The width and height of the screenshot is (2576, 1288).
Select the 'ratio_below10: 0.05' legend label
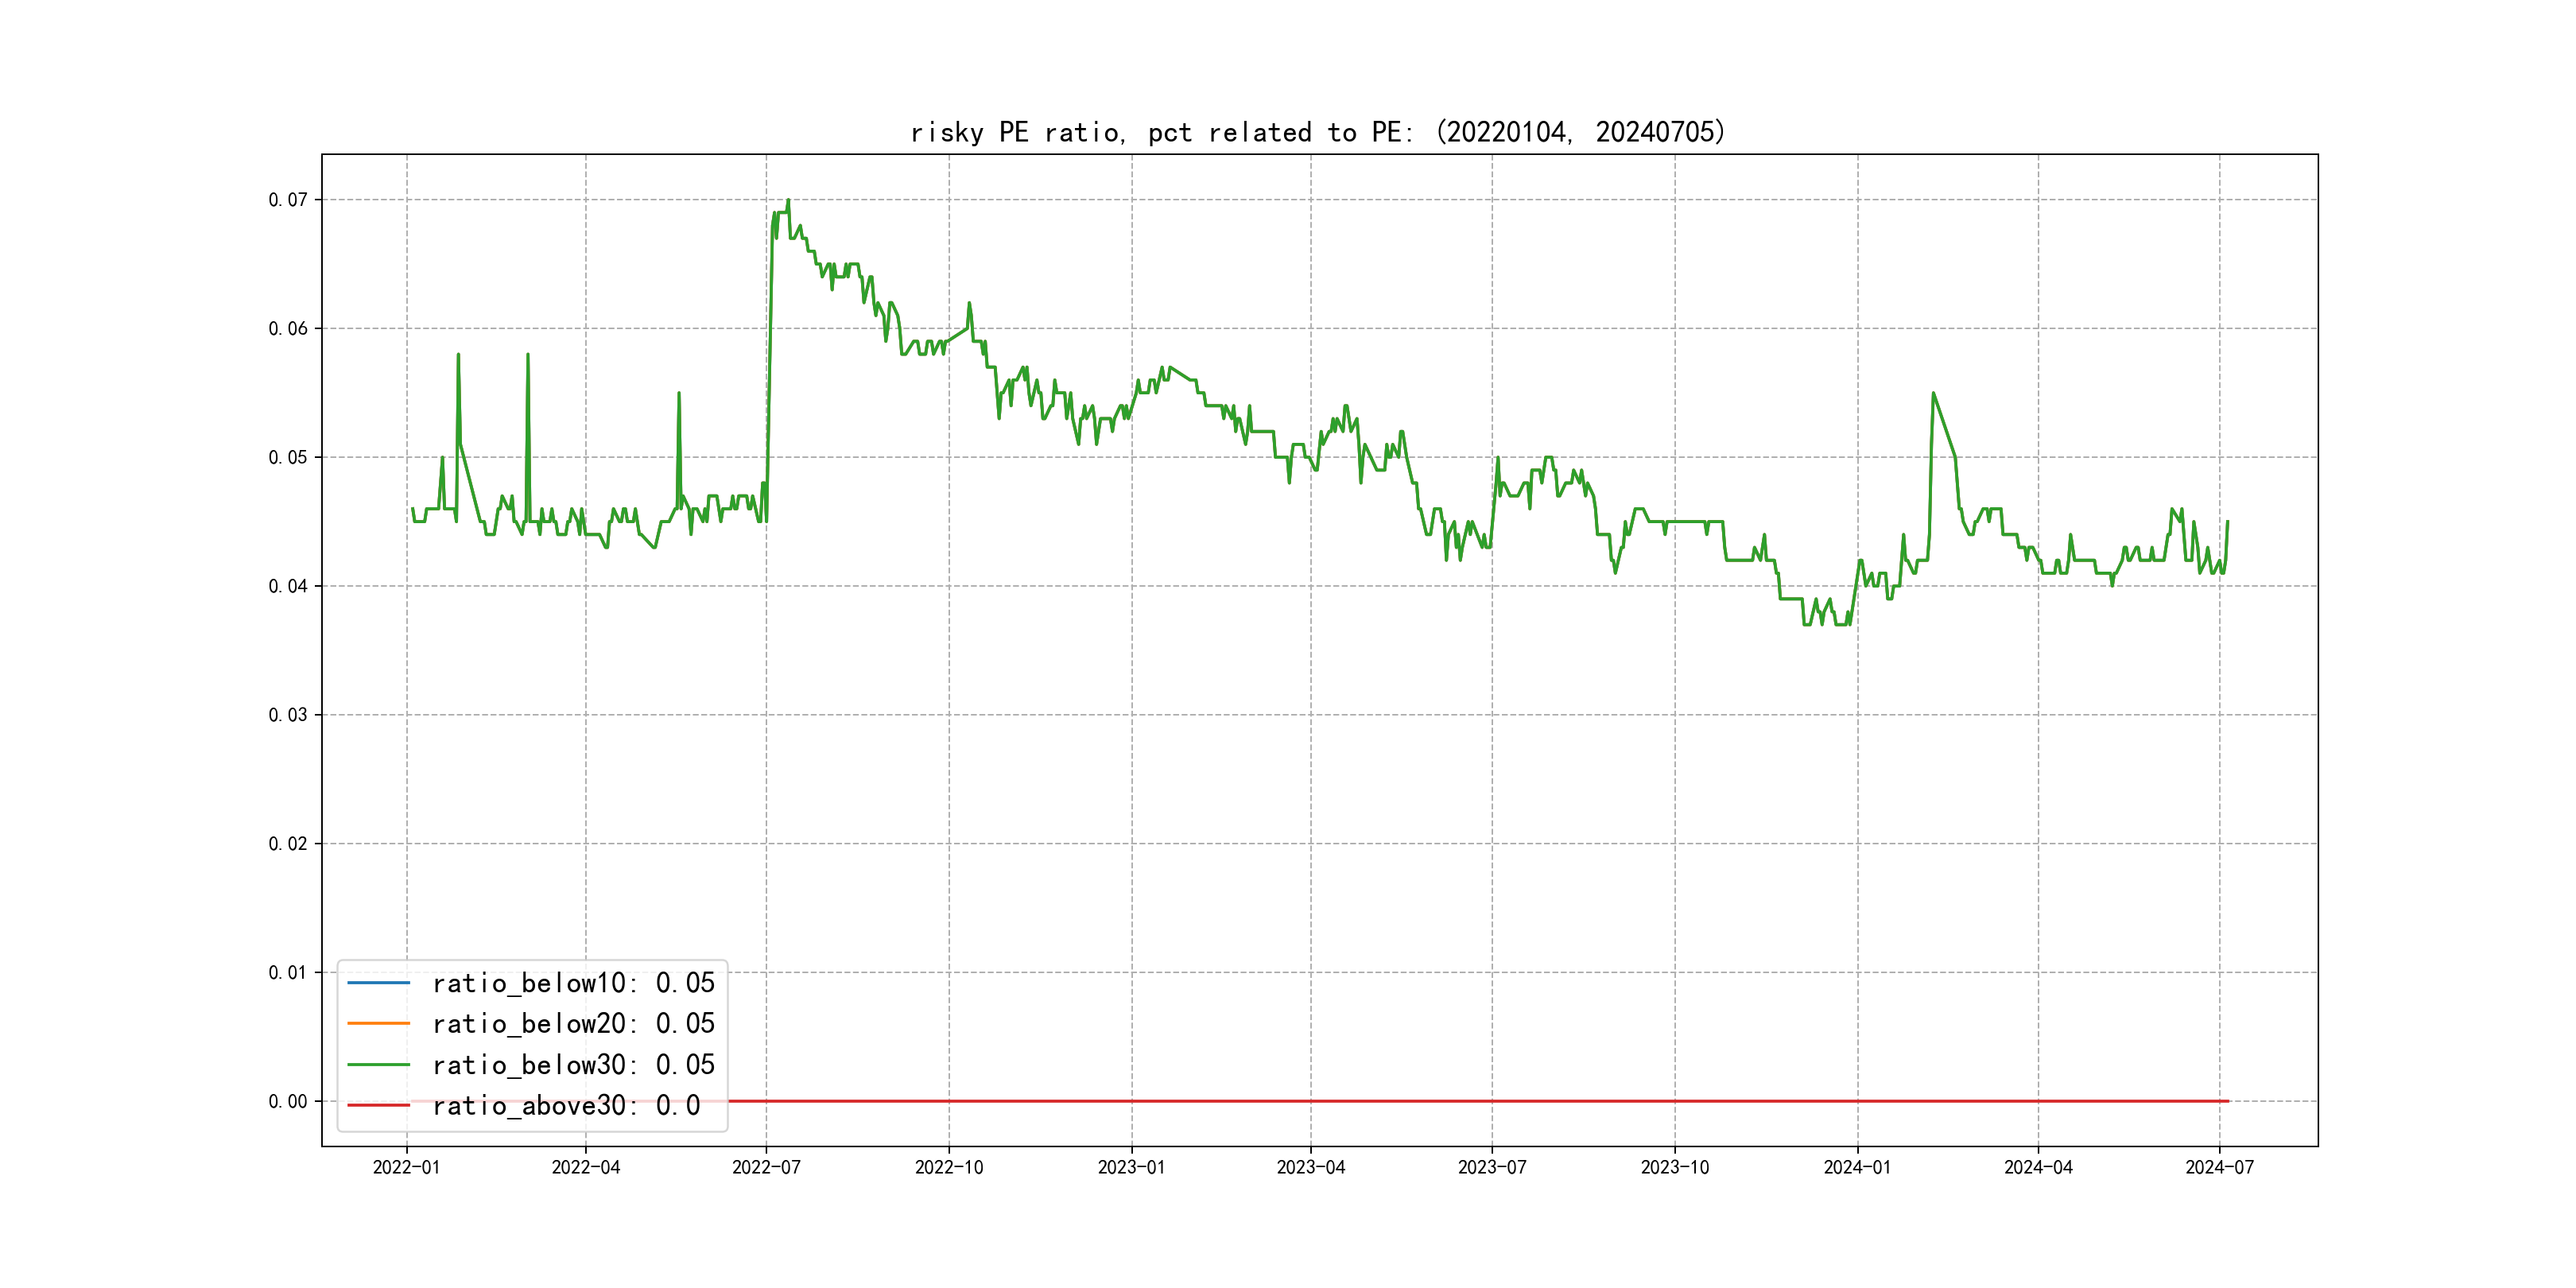pyautogui.click(x=573, y=983)
